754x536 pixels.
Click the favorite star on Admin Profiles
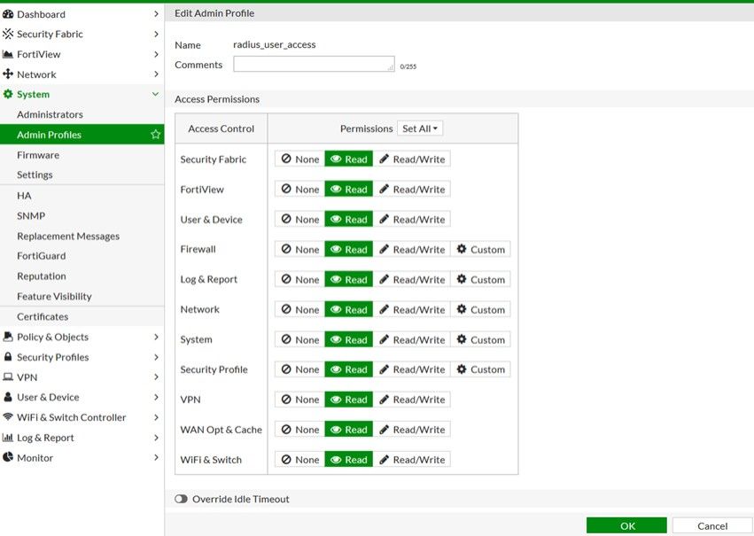(x=155, y=134)
